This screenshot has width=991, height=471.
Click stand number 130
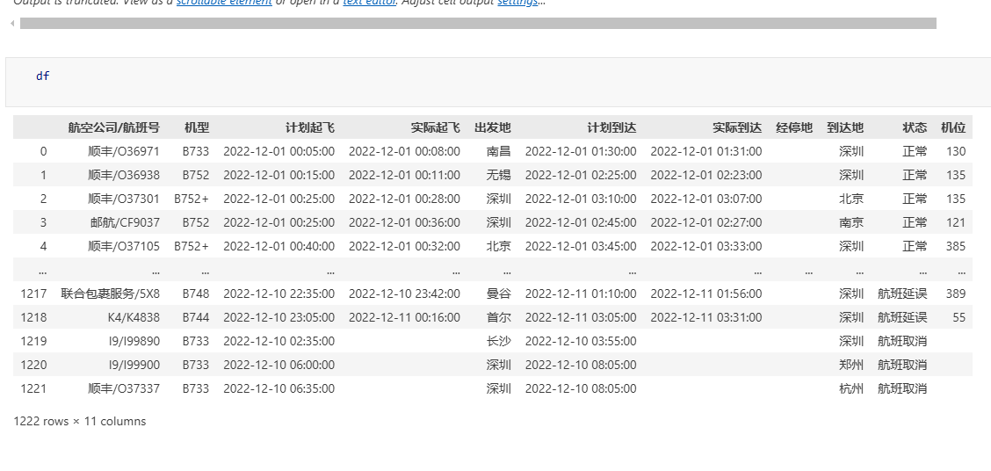pyautogui.click(x=956, y=151)
